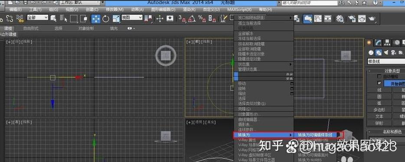Click 移动 settings box in quad menu
This screenshot has width=405, height=162.
point(292,84)
